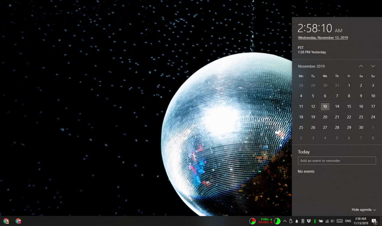Open the second Chrome icon on the taskbar
382x226 pixels.
click(18, 221)
